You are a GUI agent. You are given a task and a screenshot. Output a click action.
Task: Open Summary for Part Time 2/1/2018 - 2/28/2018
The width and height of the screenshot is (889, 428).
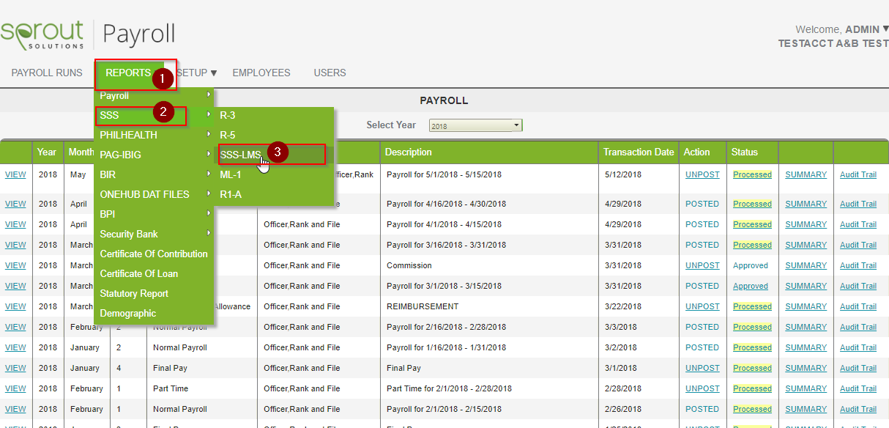coord(806,388)
